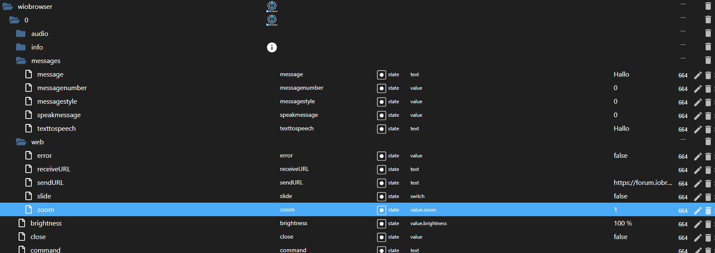Screen dimensions: 715x253
Task: Click the slide value false
Action: pos(621,196)
